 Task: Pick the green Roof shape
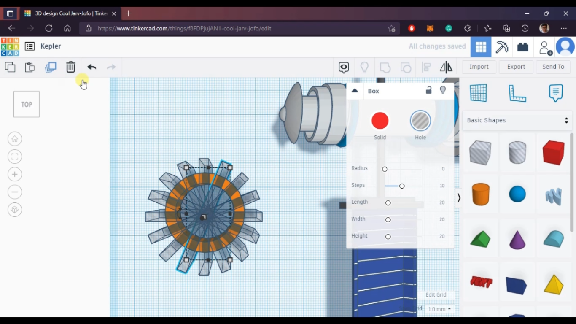(480, 239)
